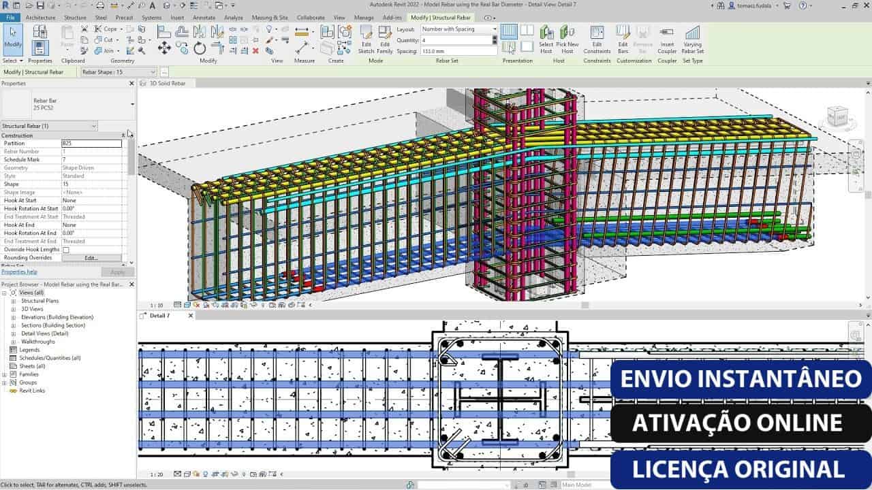
Task: Toggle the Properties palette button
Action: [40, 48]
